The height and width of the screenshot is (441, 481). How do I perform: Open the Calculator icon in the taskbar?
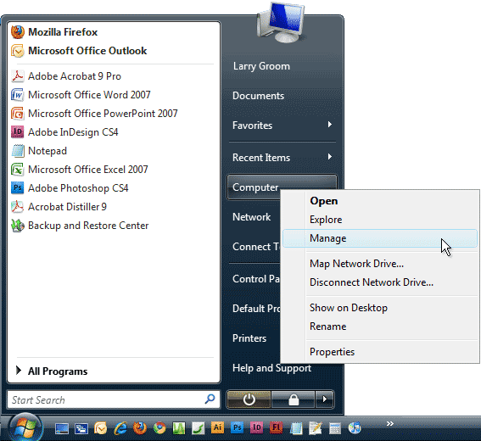pos(335,428)
